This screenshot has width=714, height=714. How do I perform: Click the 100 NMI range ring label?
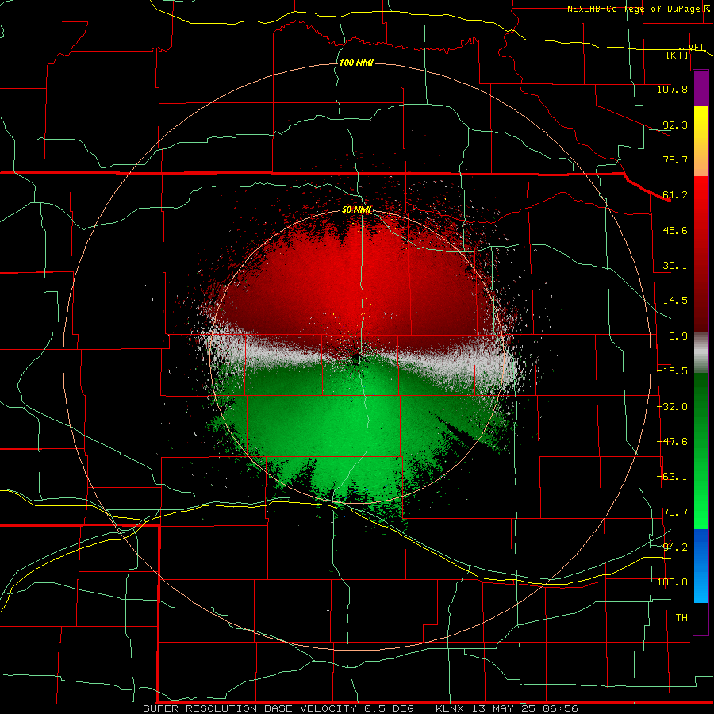(356, 63)
